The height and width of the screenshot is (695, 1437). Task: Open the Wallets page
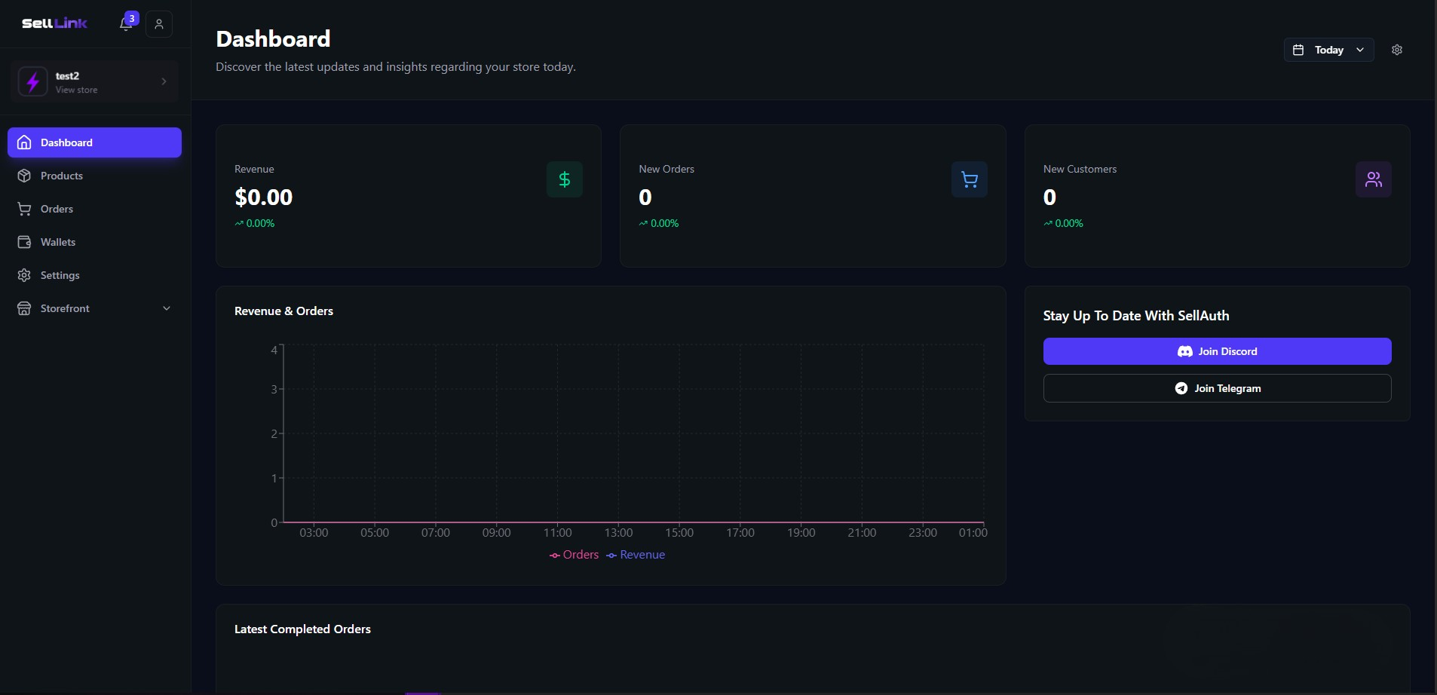tap(58, 241)
